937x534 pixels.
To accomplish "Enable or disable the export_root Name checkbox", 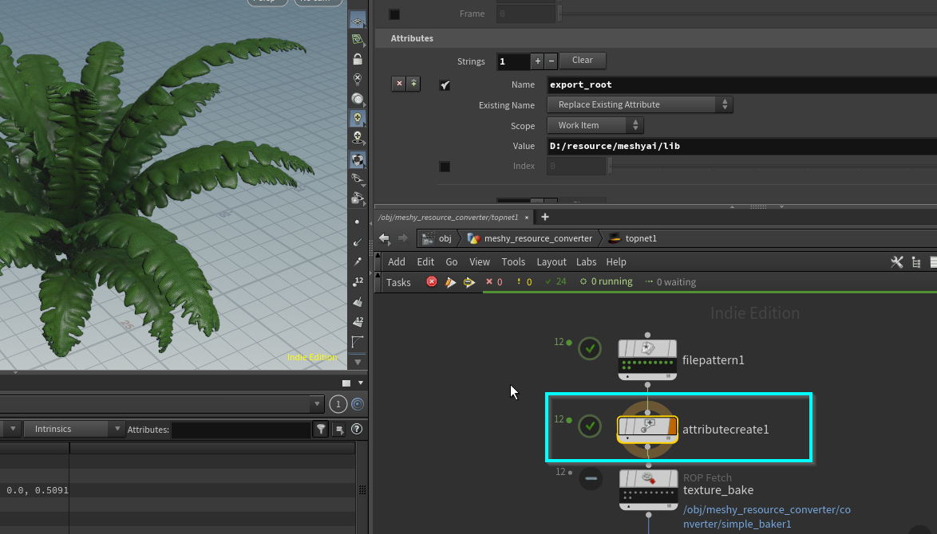I will point(445,84).
